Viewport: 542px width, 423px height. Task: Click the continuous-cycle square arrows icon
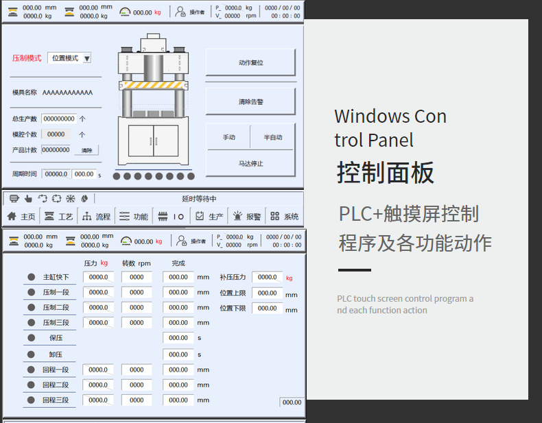56,199
